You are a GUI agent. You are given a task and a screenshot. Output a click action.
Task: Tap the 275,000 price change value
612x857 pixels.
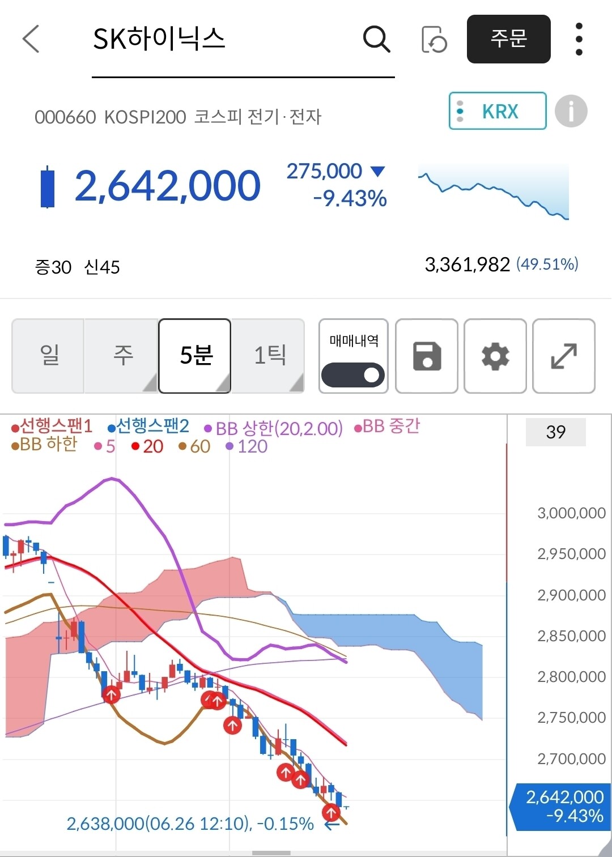tap(324, 171)
